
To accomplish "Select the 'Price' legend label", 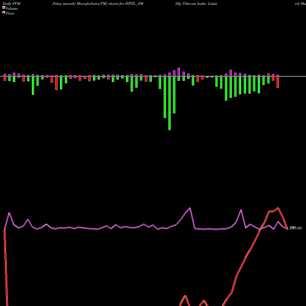I will coord(10,13).
